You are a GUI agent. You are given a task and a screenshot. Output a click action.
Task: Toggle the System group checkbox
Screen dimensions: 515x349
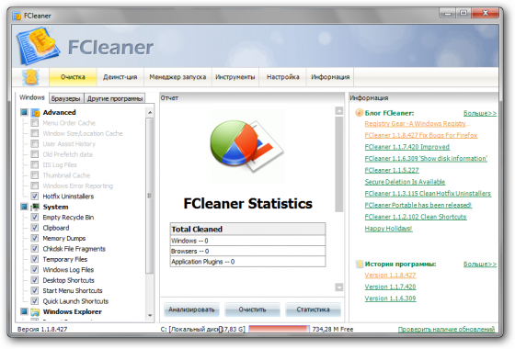(x=24, y=207)
